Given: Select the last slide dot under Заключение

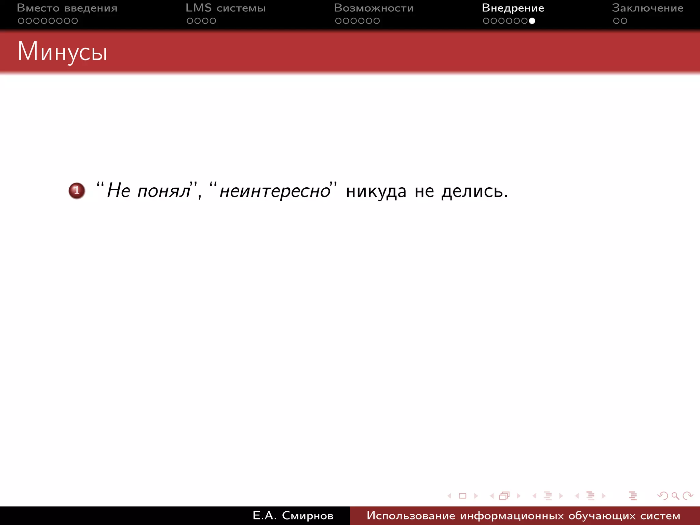Looking at the screenshot, I should 624,21.
